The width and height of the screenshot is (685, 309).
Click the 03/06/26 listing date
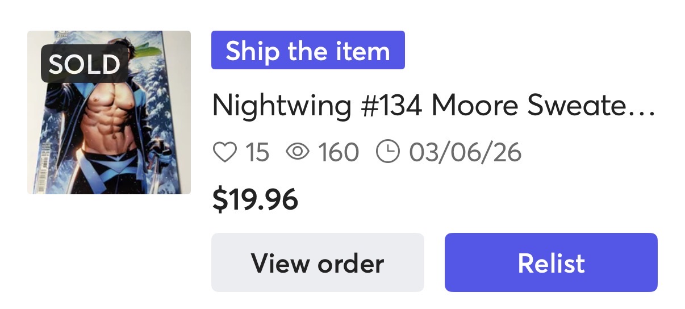coord(465,152)
